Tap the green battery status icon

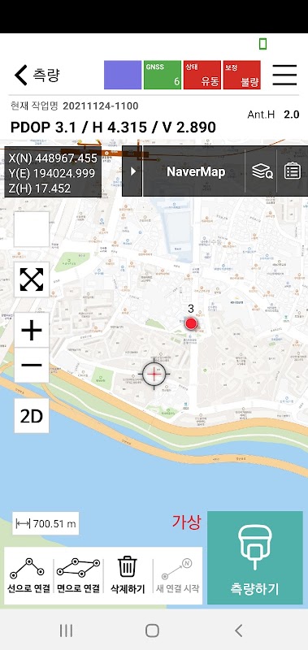tap(262, 44)
